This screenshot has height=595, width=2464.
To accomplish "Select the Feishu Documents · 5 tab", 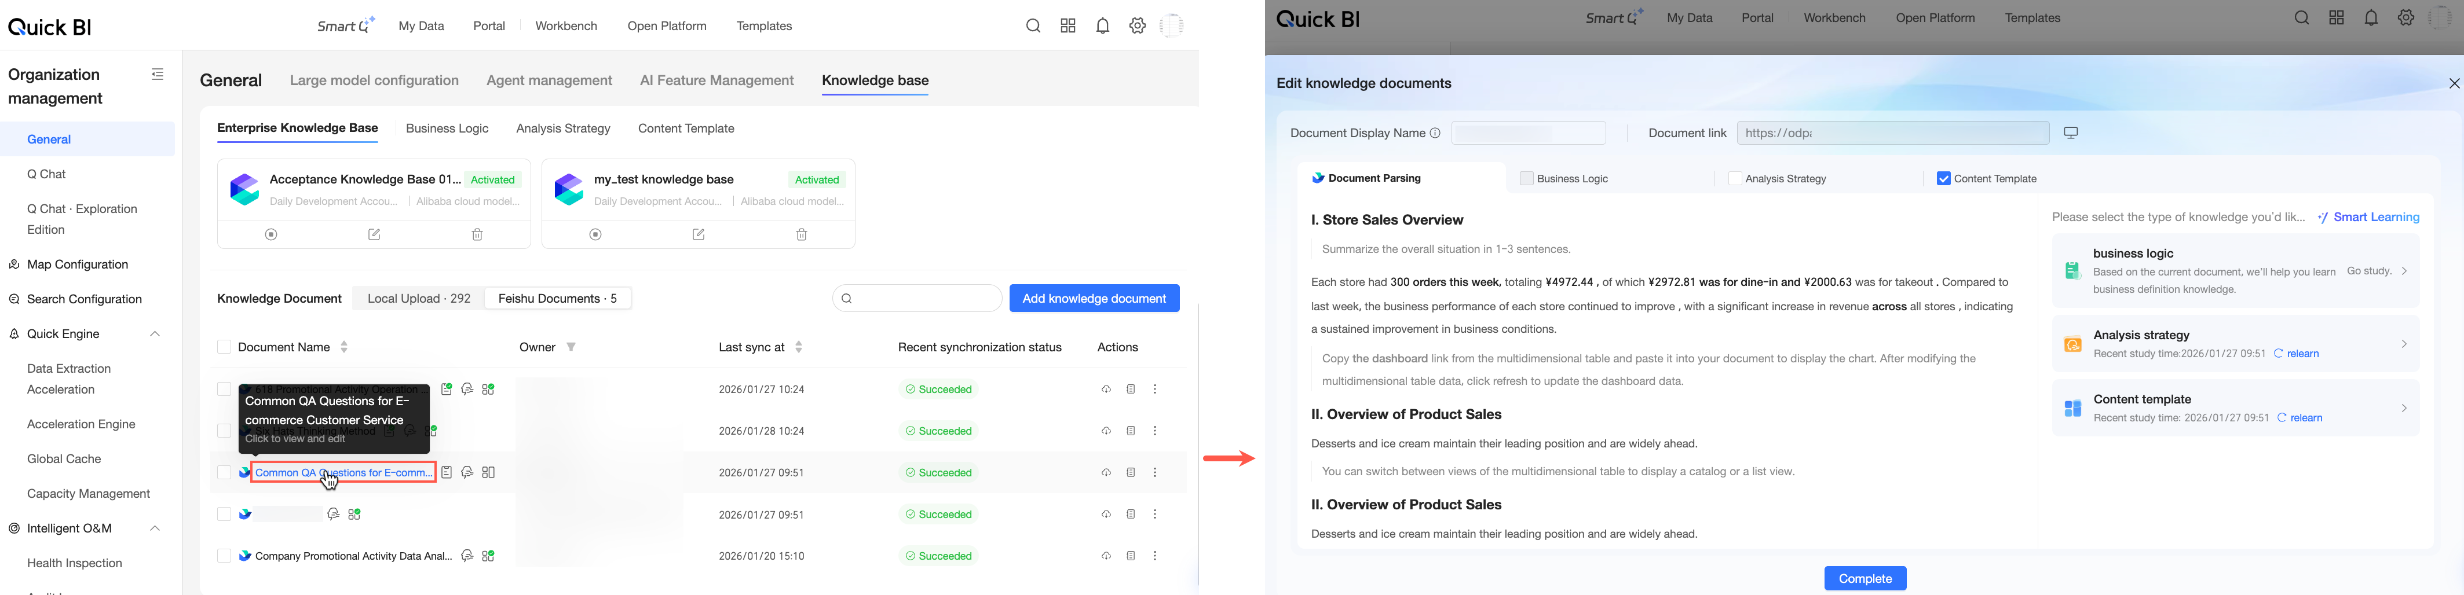I will coord(558,299).
